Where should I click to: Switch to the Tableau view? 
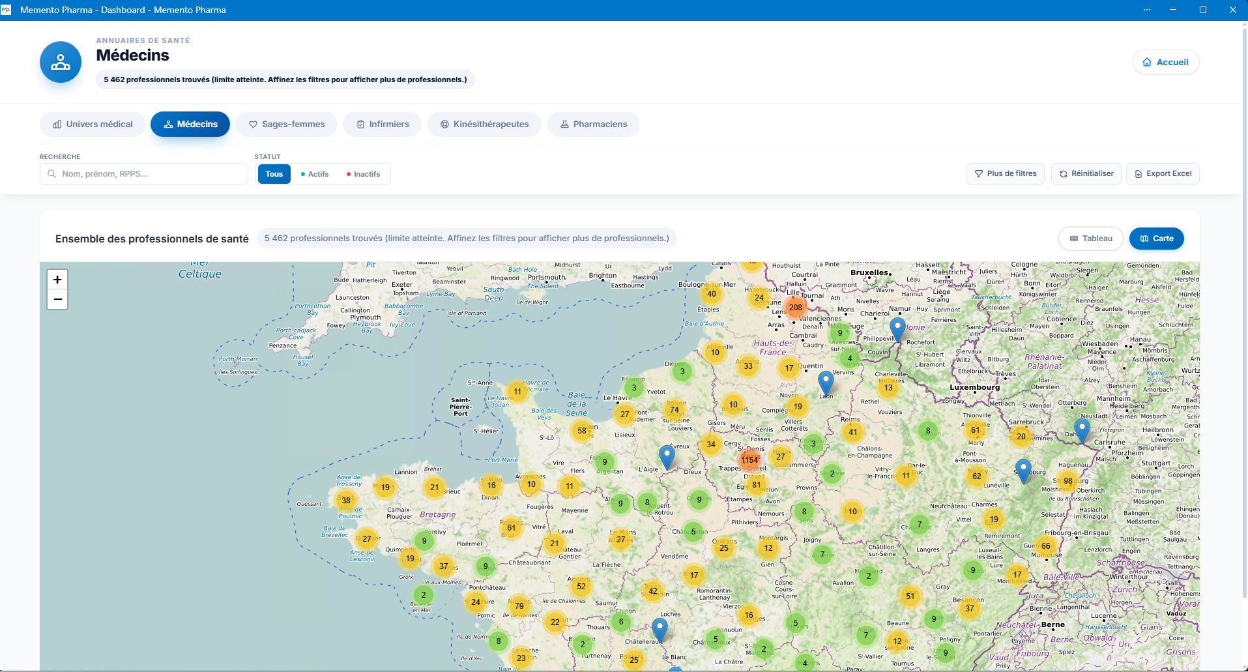click(1091, 239)
